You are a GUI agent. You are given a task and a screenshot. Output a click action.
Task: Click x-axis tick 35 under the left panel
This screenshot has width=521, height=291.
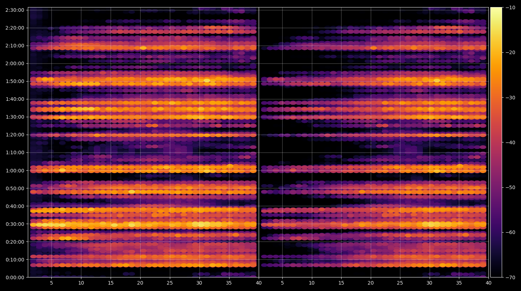229,283
